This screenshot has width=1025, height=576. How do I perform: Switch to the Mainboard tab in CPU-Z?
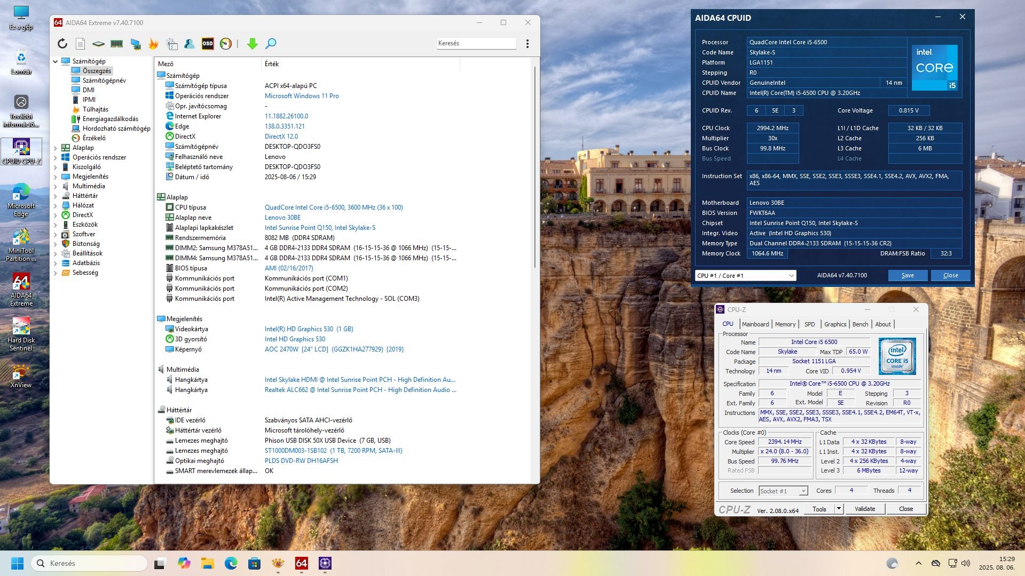coord(755,324)
